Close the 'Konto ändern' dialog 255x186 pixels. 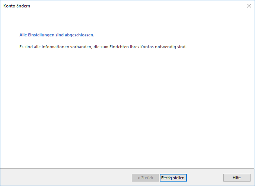pyautogui.click(x=249, y=6)
